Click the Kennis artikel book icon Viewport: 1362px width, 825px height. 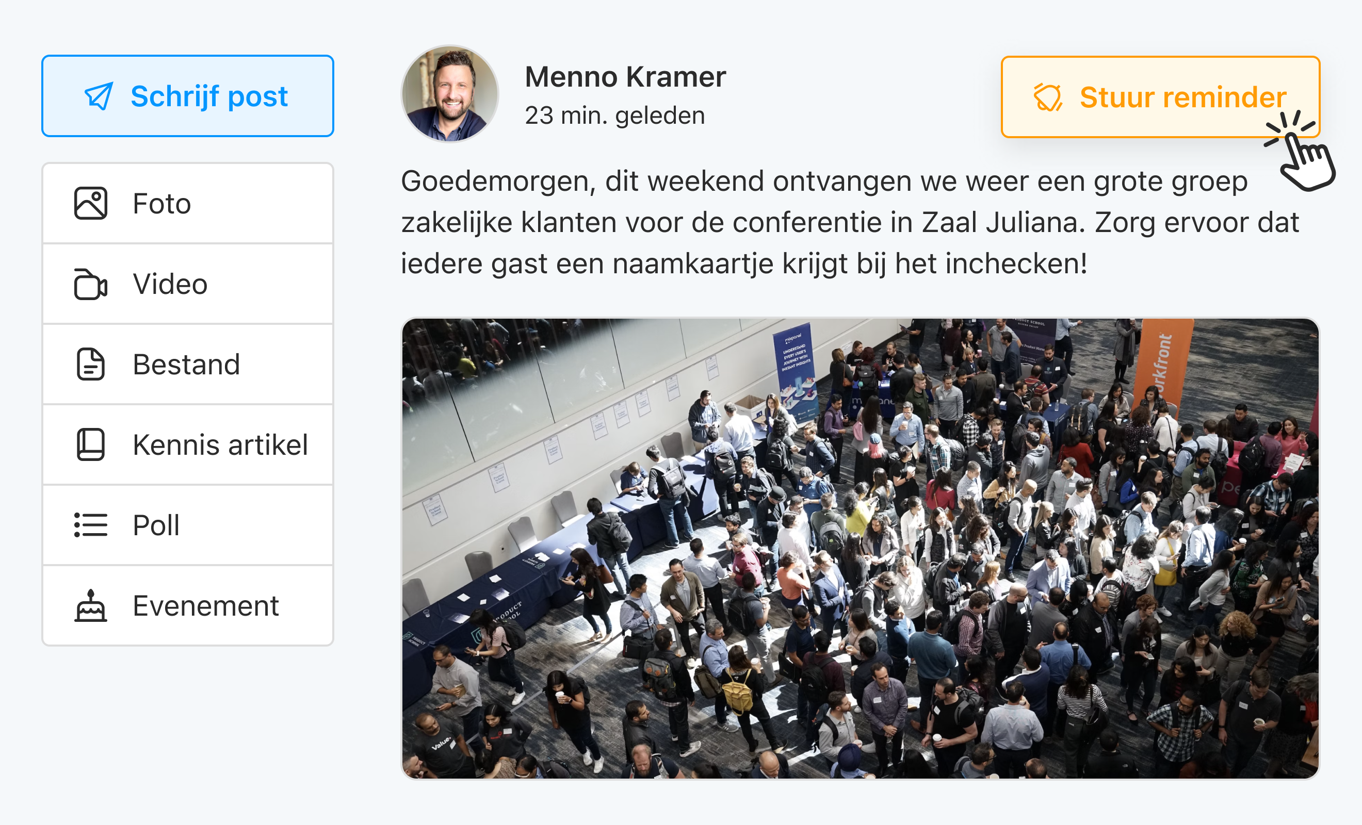pos(90,445)
